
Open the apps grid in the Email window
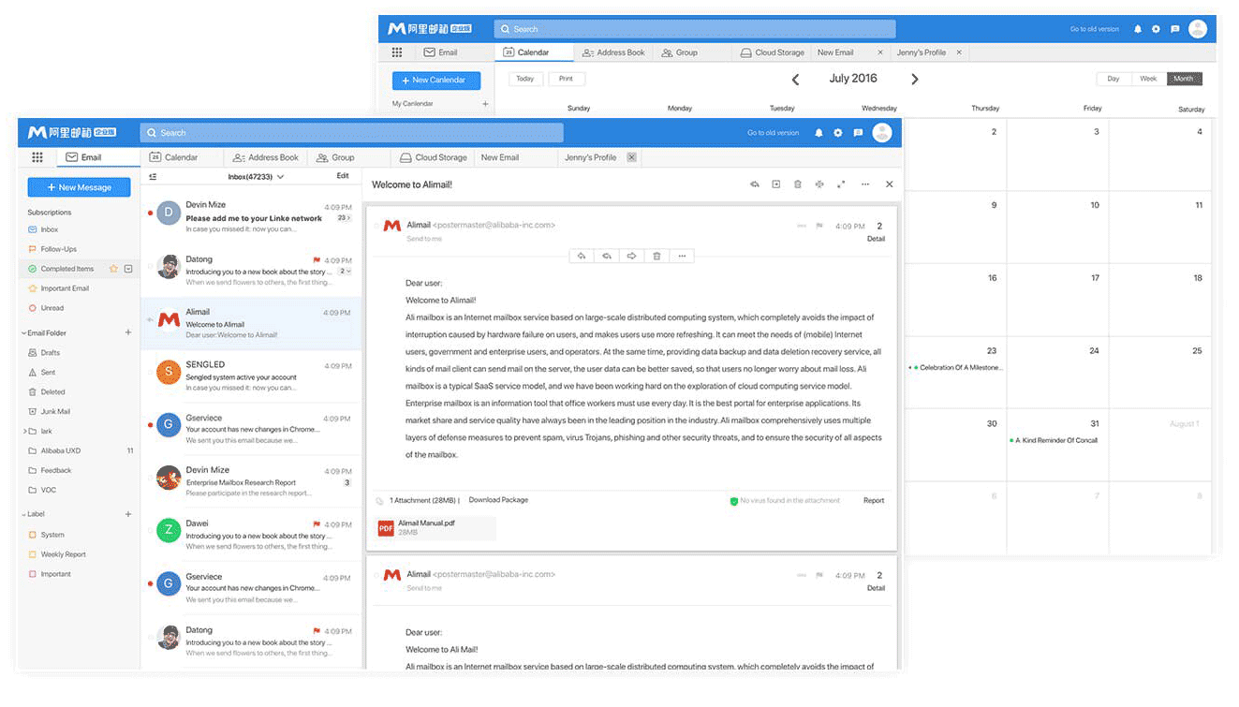(37, 157)
